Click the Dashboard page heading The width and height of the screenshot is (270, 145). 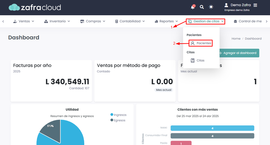pos(24,37)
